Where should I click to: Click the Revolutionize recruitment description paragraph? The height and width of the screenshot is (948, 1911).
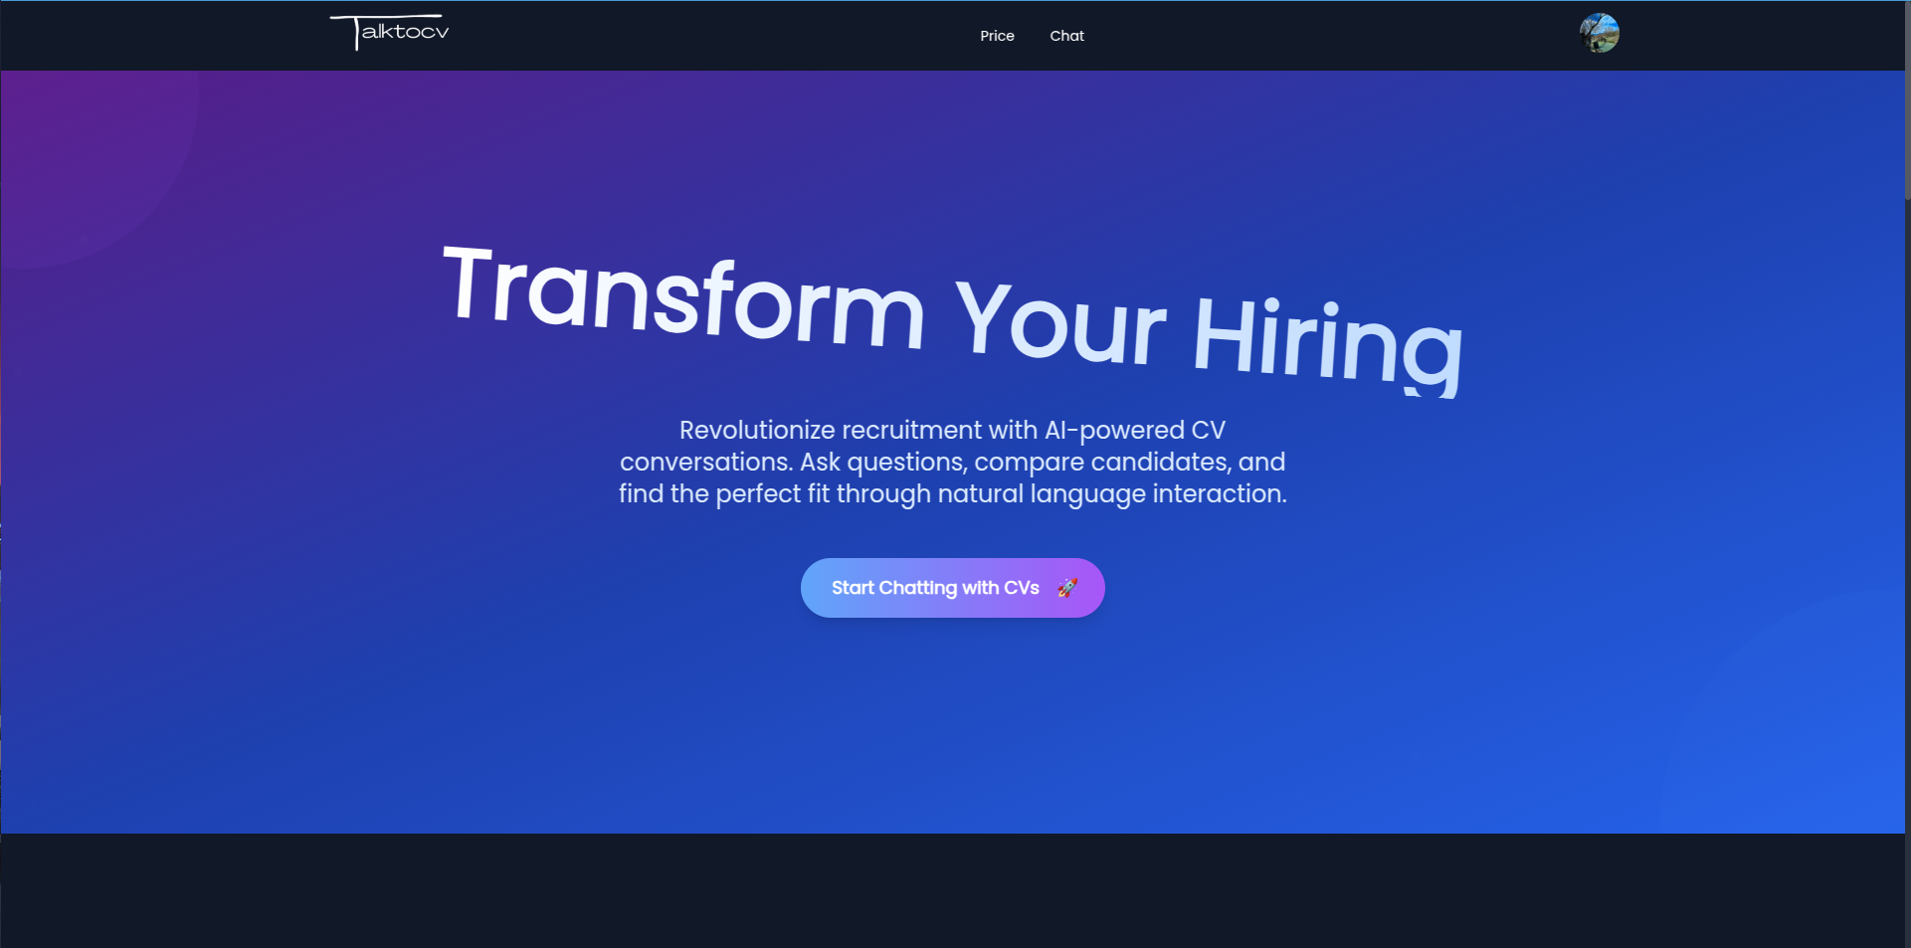click(x=952, y=463)
